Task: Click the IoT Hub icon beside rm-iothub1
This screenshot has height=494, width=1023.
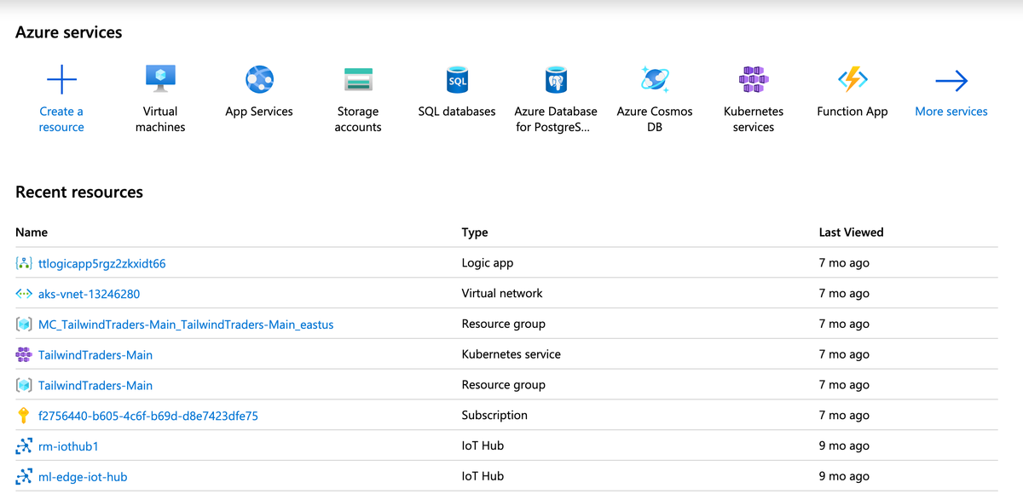Action: tap(24, 446)
